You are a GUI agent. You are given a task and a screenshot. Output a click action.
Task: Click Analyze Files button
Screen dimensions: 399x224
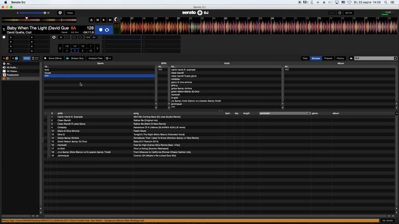(x=95, y=58)
